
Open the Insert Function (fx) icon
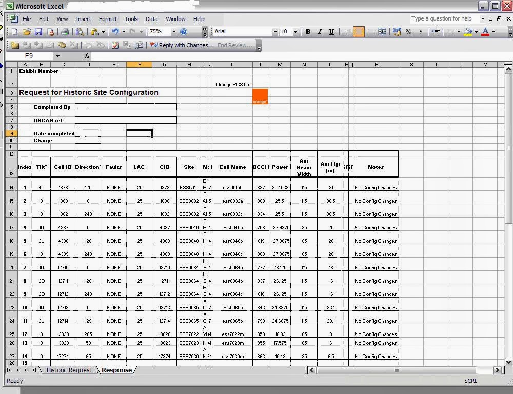(x=88, y=56)
